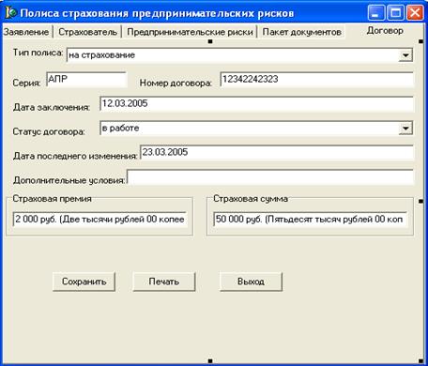Open the Тип полиса dropdown arrow
Screen dimensions: 428x366
(405, 55)
